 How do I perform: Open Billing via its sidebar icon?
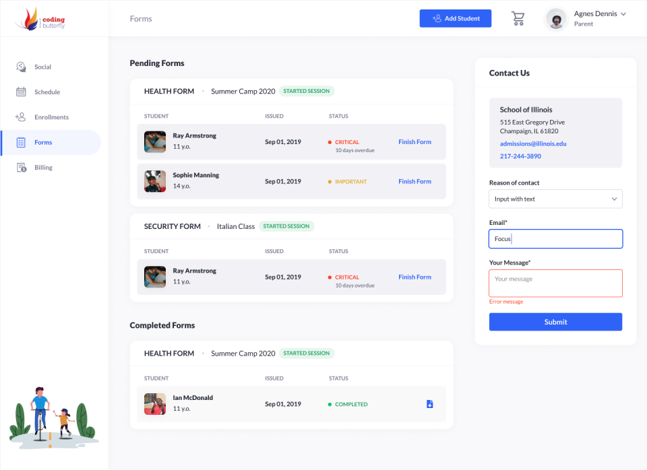coord(20,167)
